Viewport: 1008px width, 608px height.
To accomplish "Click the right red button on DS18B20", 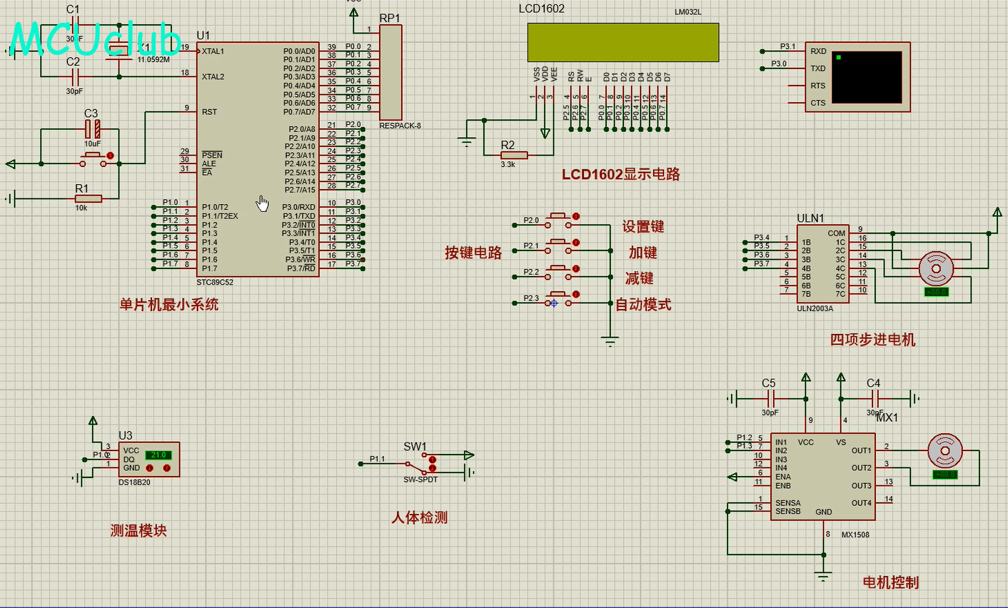I will click(166, 468).
